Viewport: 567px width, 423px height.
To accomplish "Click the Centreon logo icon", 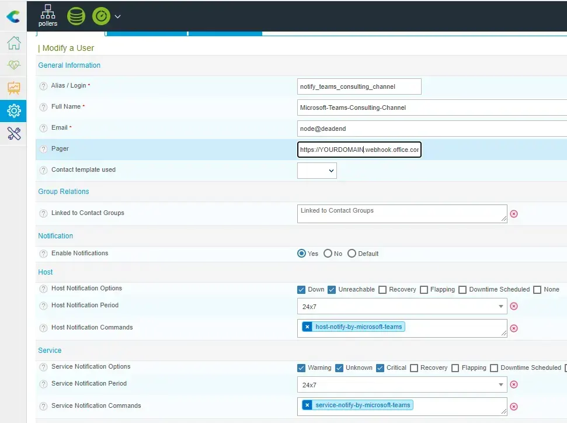I will point(13,16).
